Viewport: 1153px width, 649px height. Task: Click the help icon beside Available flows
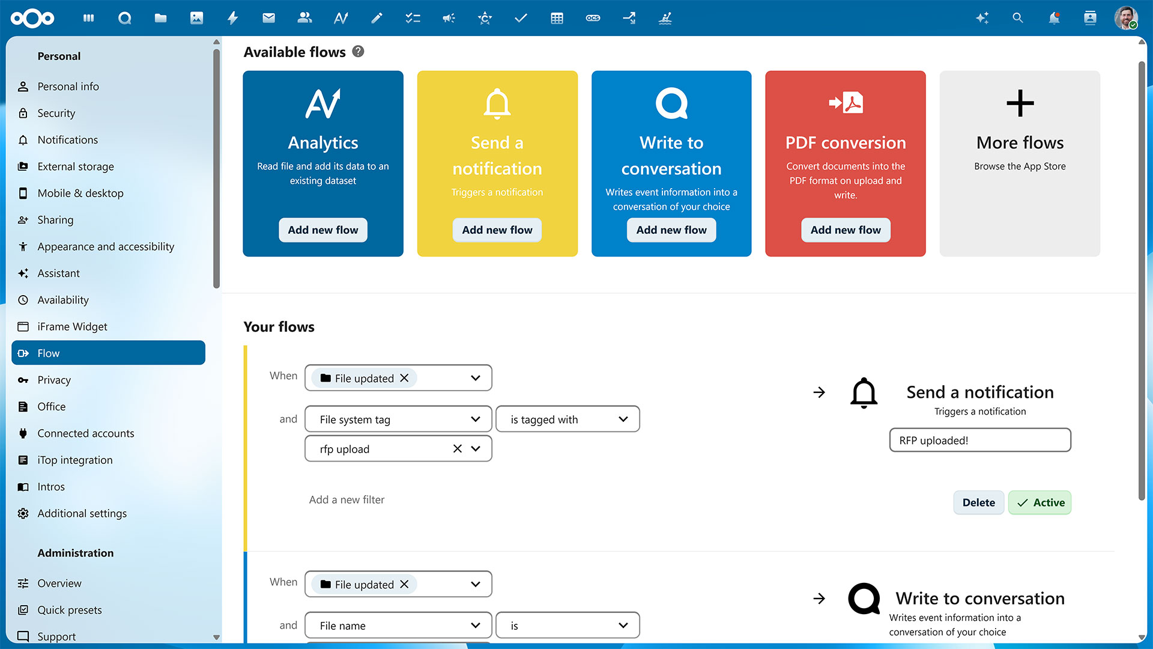[358, 52]
